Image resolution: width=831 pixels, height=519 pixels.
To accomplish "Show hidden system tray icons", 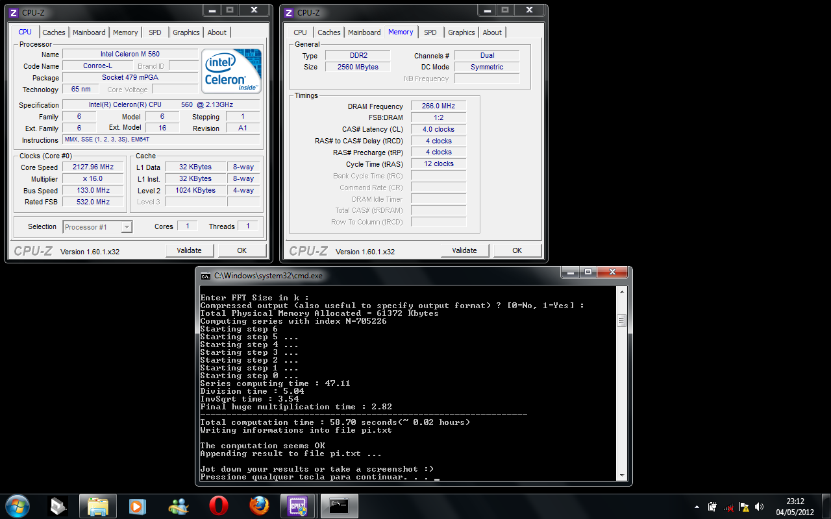I will click(x=697, y=506).
